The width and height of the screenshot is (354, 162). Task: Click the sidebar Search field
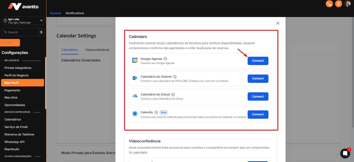[19, 32]
